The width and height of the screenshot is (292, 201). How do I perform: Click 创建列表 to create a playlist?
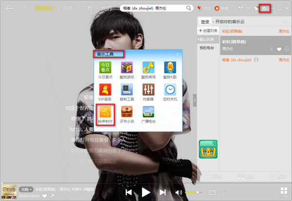point(208,31)
